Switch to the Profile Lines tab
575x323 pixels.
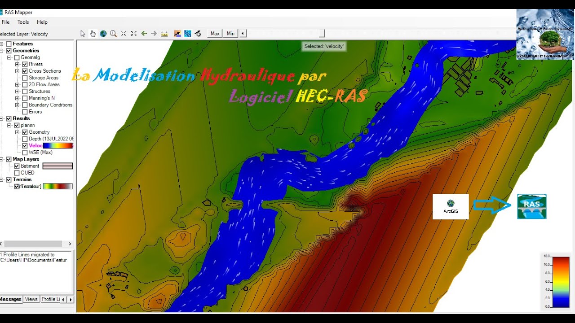[x=50, y=299]
